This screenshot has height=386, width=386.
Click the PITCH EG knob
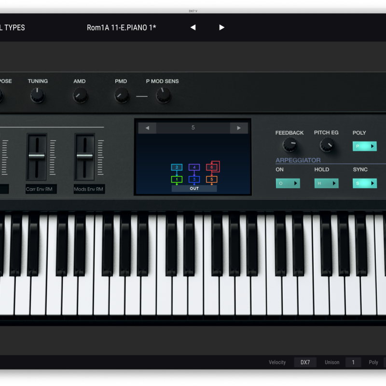point(327,145)
